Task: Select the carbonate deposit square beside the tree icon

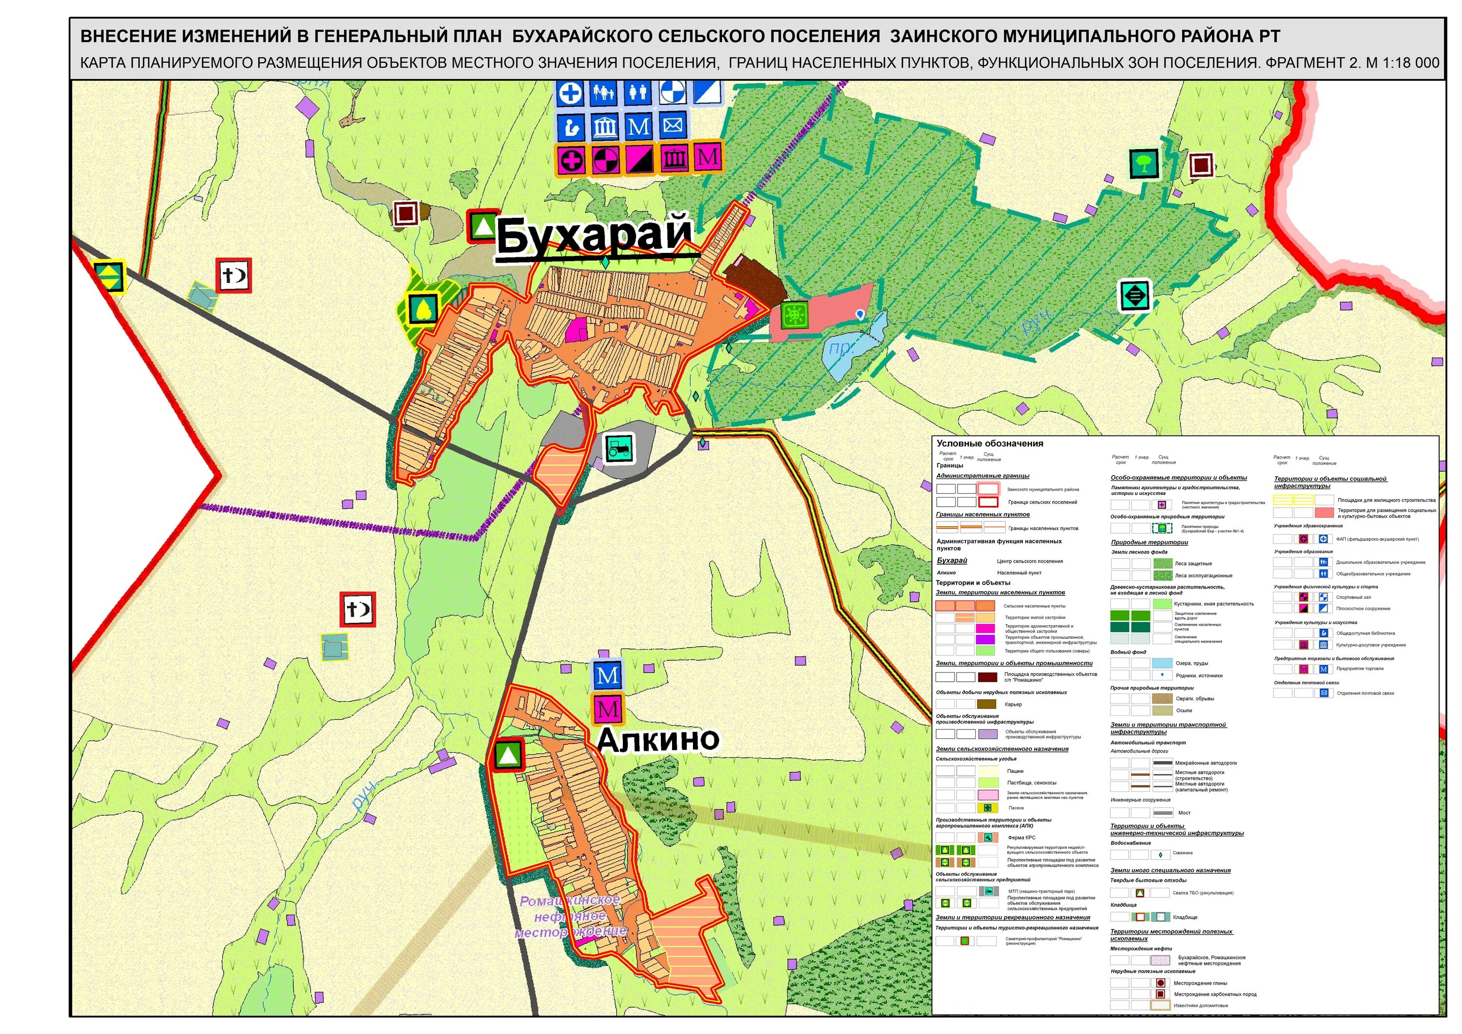Action: click(x=1201, y=166)
